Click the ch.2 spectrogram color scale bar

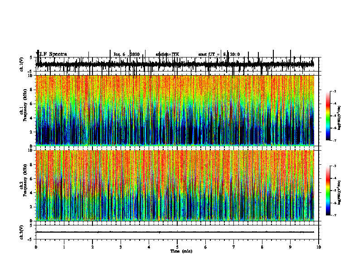tap(328, 191)
